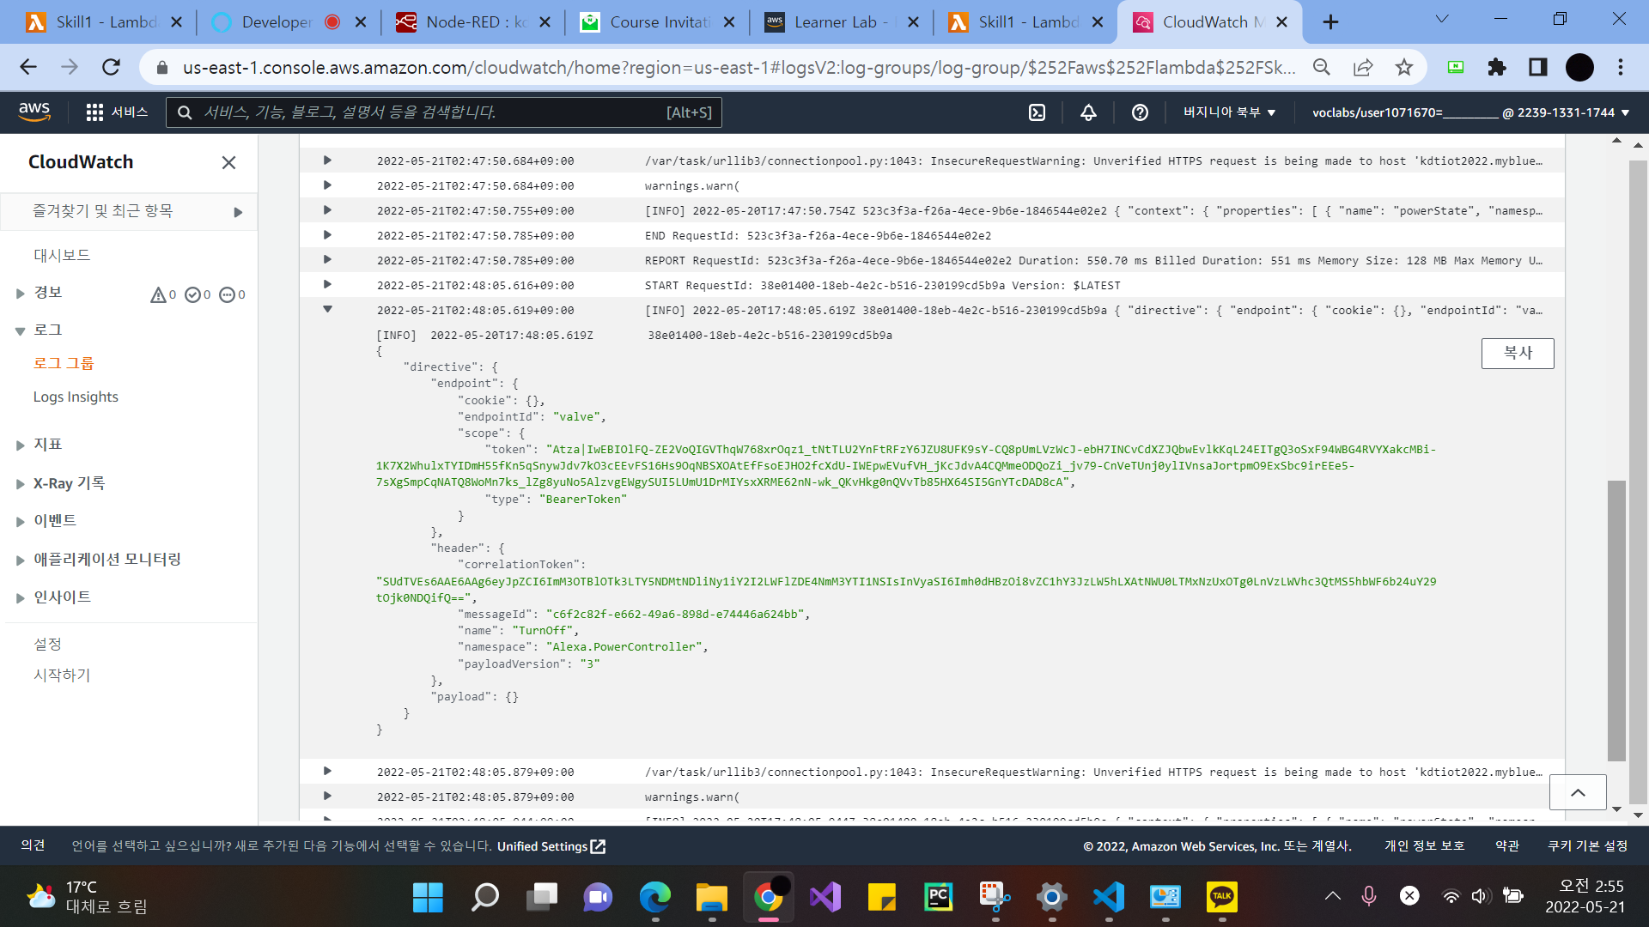1649x927 pixels.
Task: Open the voclabs account dropdown
Action: point(1470,112)
